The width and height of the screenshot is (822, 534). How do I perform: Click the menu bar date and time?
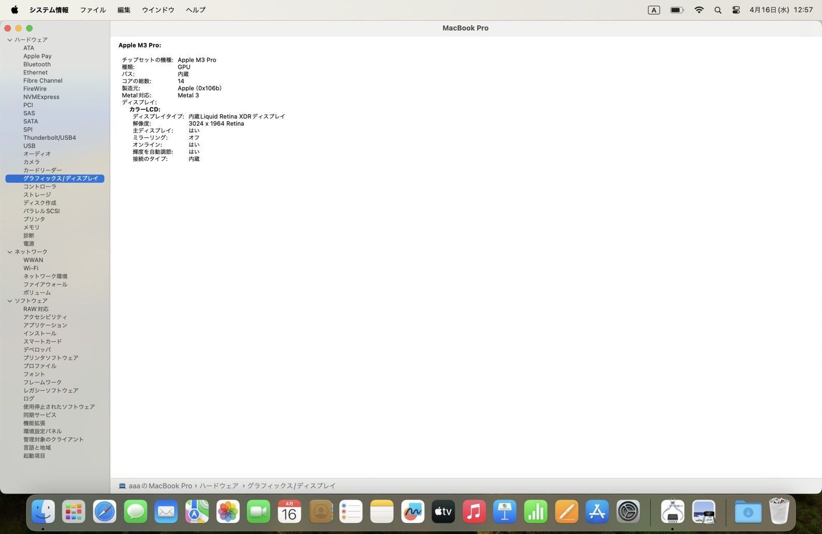pos(781,10)
